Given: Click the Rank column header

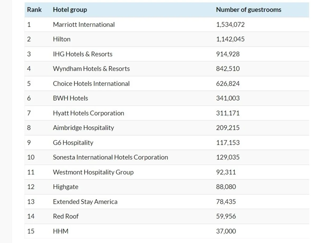Looking at the screenshot, I should [34, 10].
